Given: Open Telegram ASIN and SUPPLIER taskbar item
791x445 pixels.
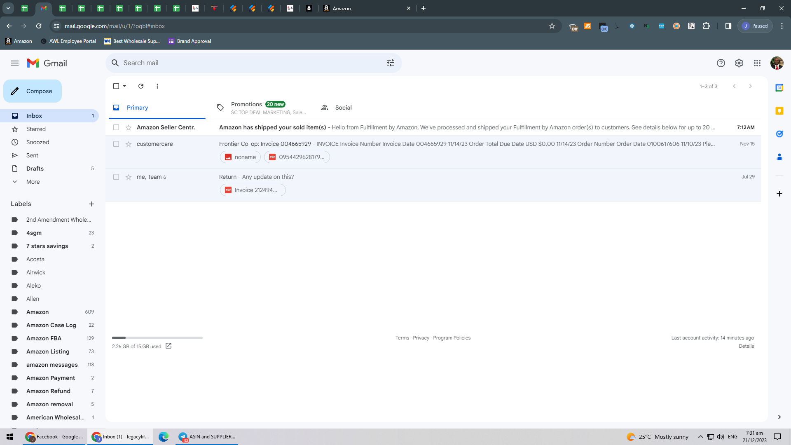Looking at the screenshot, I should pos(207,437).
